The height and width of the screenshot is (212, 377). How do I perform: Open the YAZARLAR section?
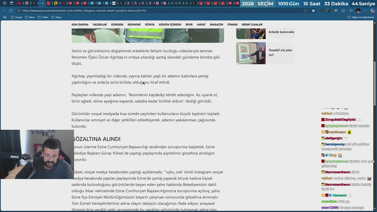[x=100, y=24]
